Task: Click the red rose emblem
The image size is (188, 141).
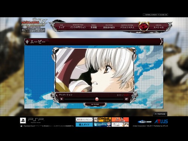Action: click(144, 26)
